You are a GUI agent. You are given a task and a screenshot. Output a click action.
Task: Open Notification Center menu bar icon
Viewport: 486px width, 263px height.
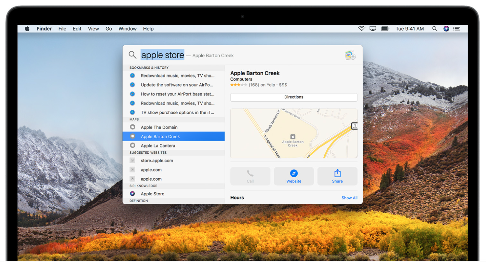(457, 29)
